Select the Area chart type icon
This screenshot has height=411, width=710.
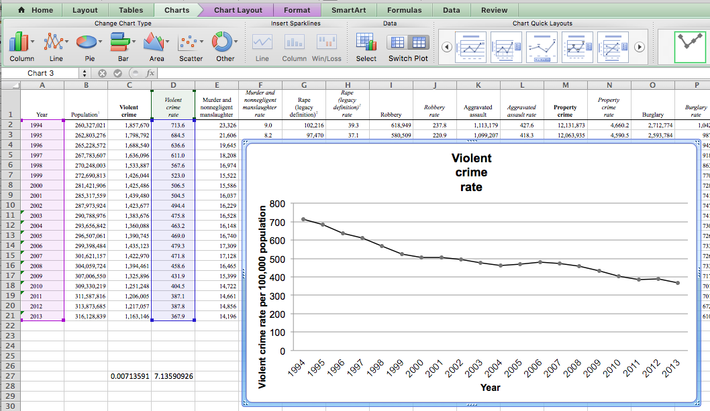click(154, 43)
